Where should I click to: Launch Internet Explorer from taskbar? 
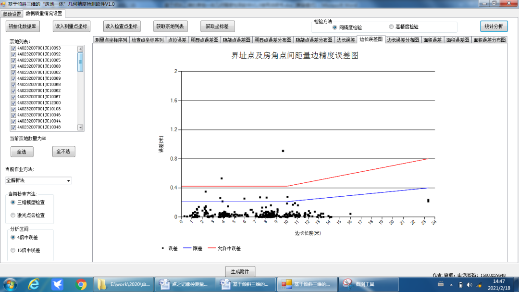(34, 284)
